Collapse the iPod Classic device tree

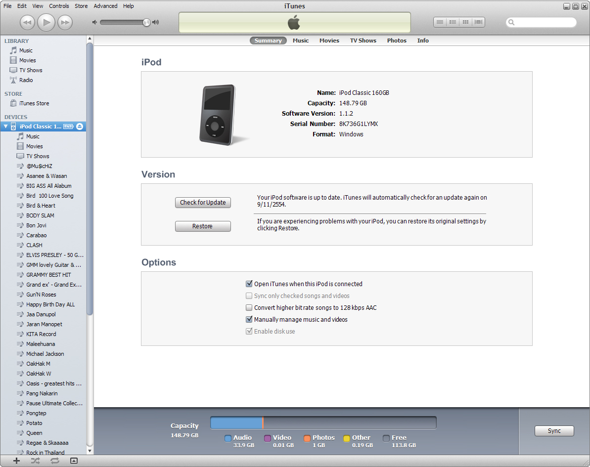pyautogui.click(x=6, y=127)
